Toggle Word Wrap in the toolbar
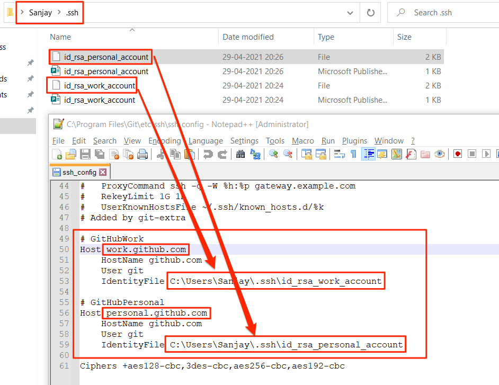This screenshot has height=385, width=499. (x=338, y=154)
